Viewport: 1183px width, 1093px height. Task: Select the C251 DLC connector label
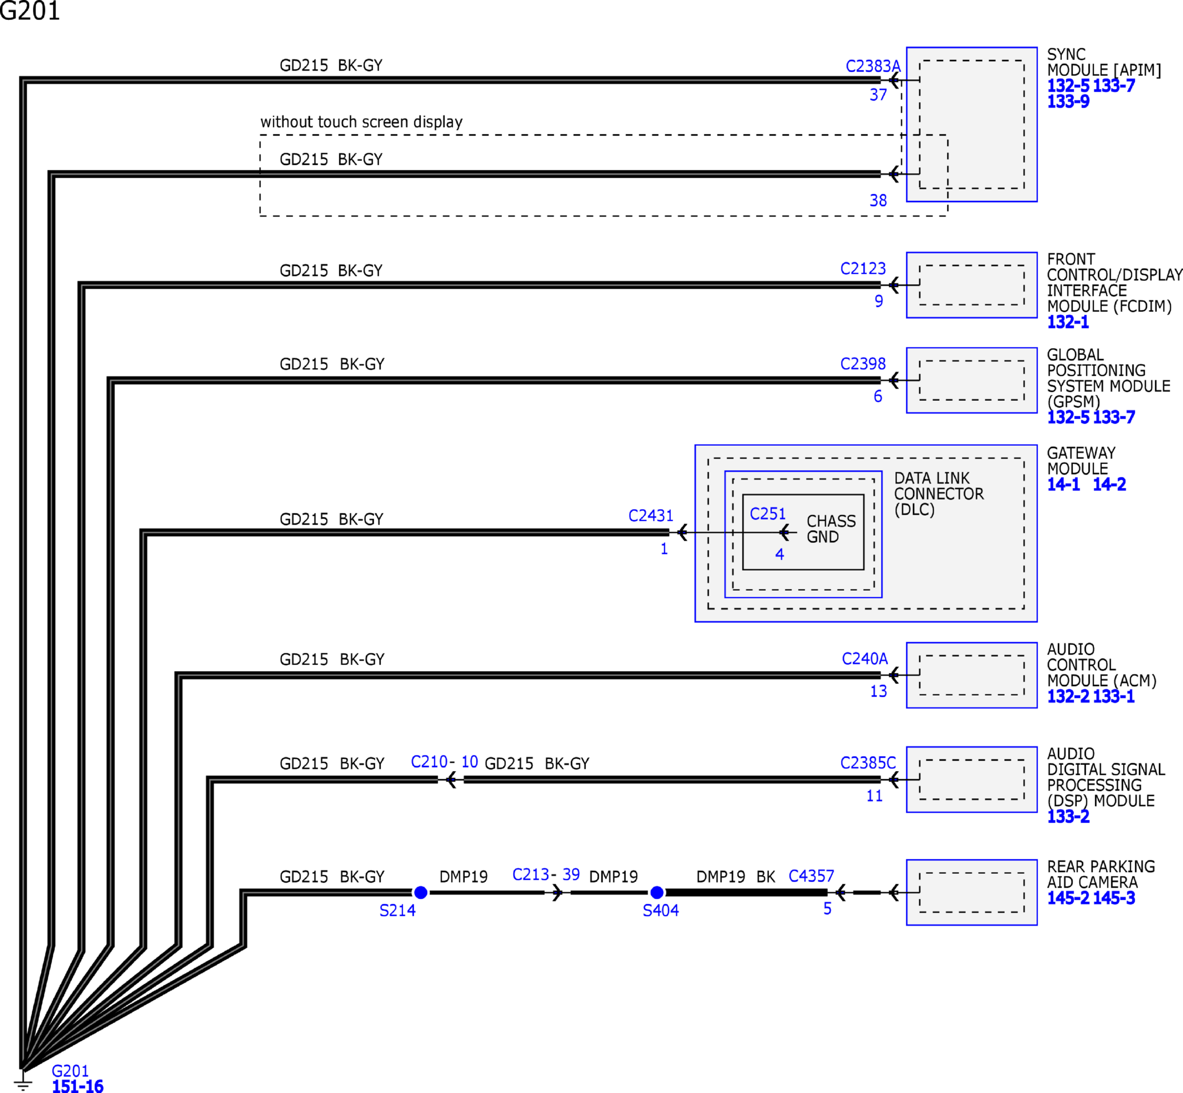[x=767, y=514]
